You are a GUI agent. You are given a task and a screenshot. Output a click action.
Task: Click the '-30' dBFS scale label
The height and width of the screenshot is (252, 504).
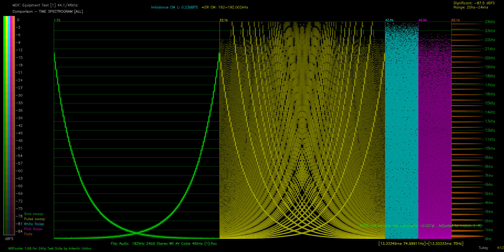(19, 95)
